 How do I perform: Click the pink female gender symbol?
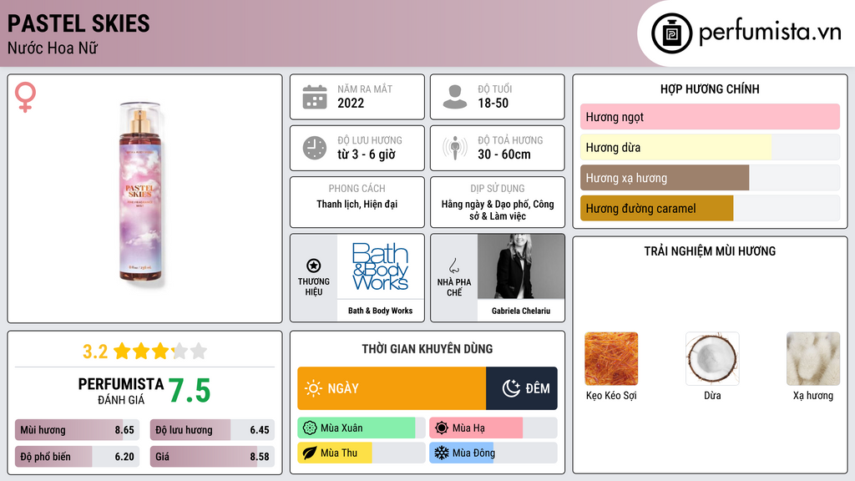coord(25,97)
